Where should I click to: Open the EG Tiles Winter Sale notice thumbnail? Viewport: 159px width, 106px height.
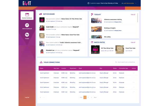(x=42, y=20)
